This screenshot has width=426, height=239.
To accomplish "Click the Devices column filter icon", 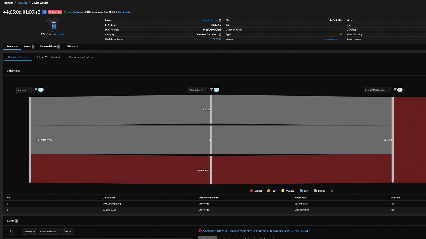I will pyautogui.click(x=36, y=90).
